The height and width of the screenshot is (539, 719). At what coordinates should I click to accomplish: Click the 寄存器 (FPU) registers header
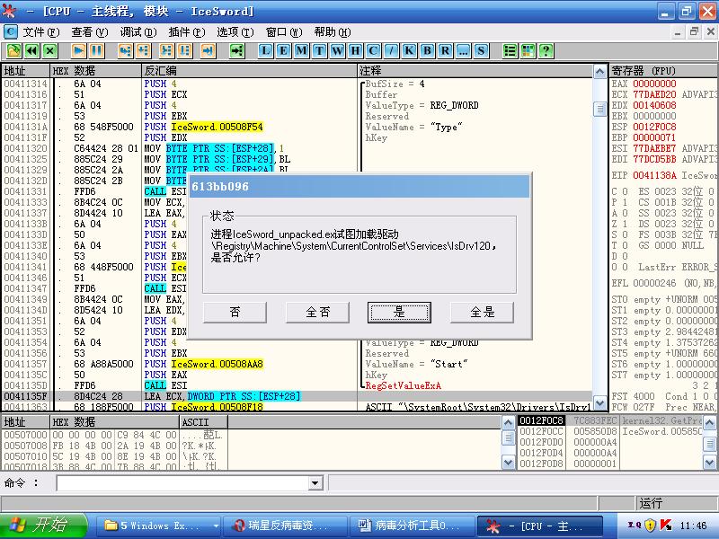pyautogui.click(x=663, y=71)
